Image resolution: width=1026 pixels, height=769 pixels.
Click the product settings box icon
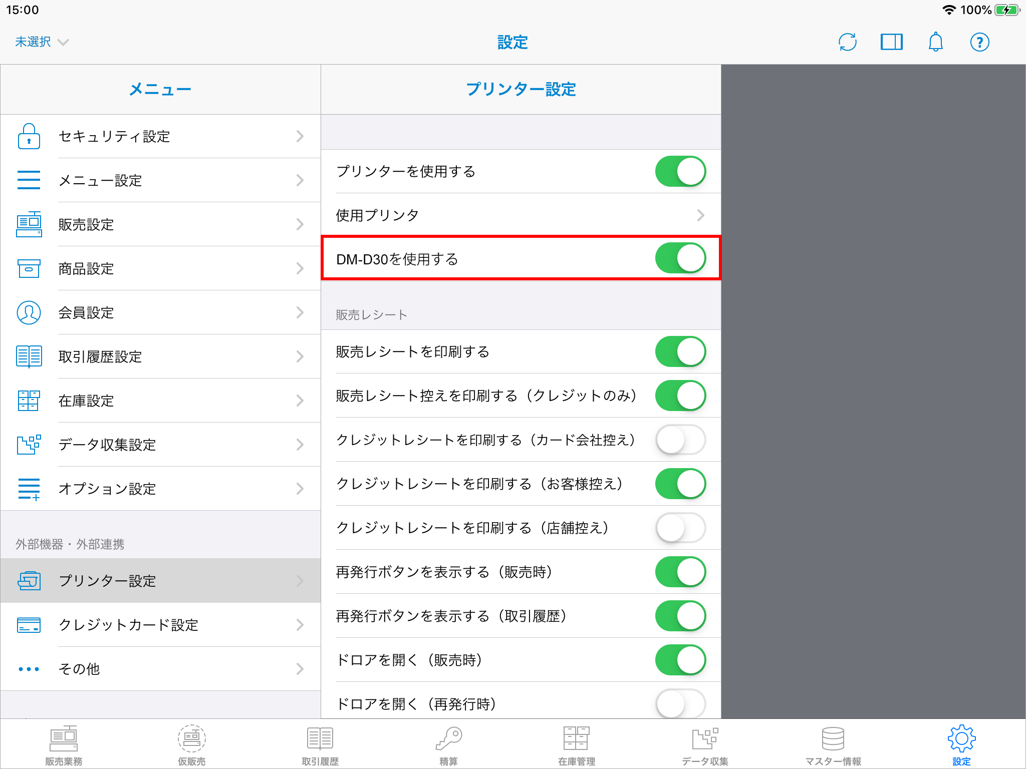pos(29,268)
